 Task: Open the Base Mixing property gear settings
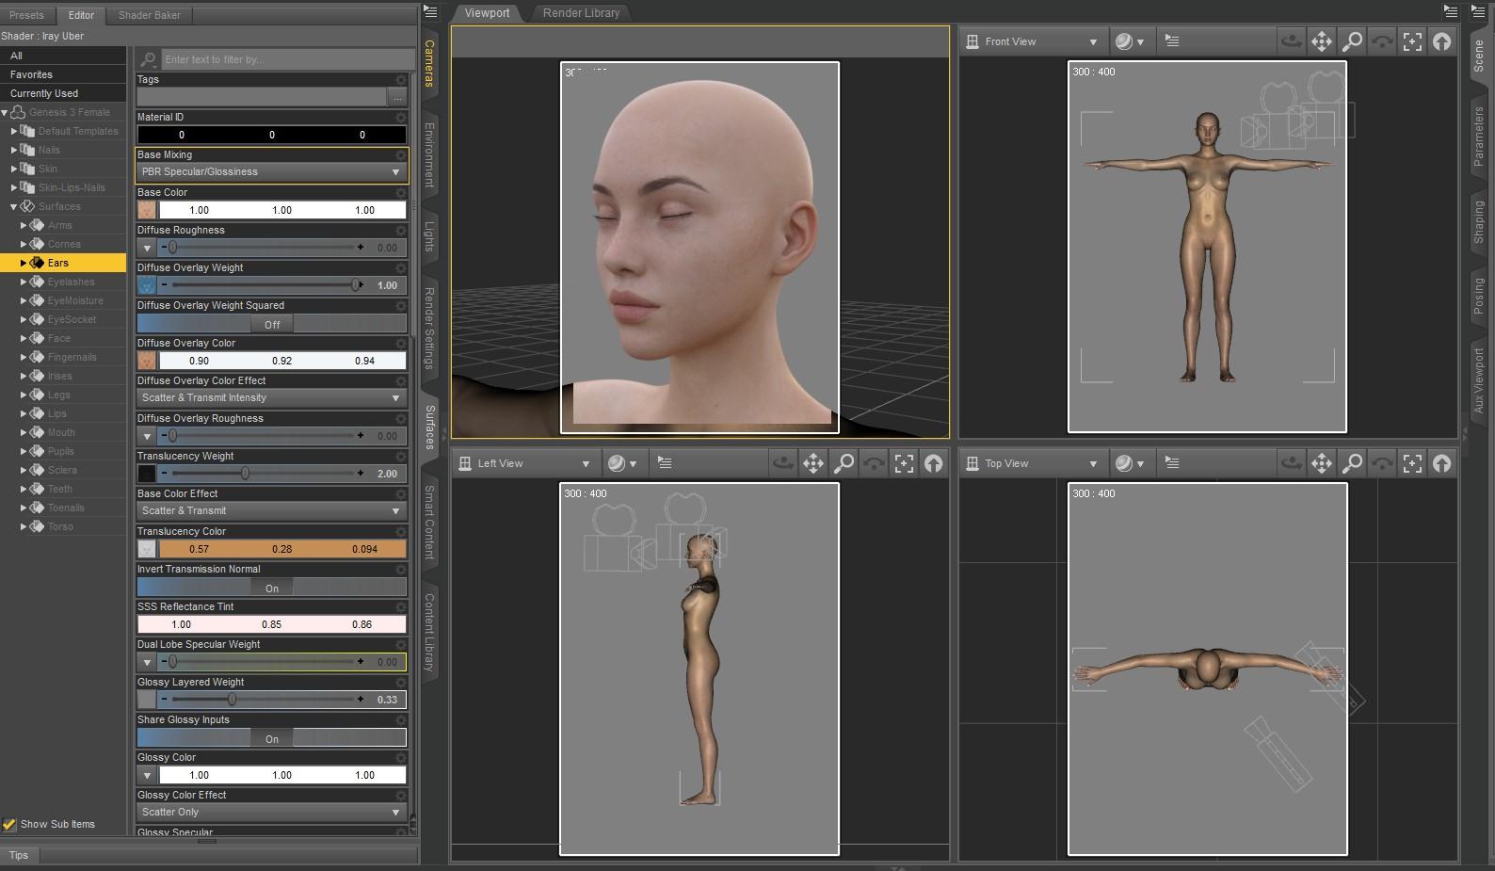[x=401, y=155]
